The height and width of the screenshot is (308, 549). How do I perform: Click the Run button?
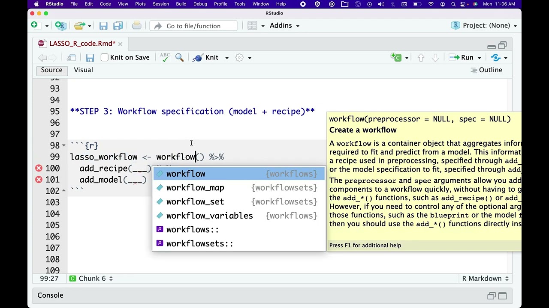(462, 58)
